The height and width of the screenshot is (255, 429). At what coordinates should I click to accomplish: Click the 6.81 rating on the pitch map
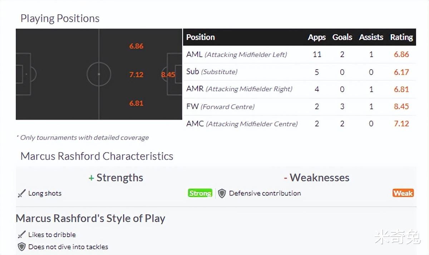point(136,103)
